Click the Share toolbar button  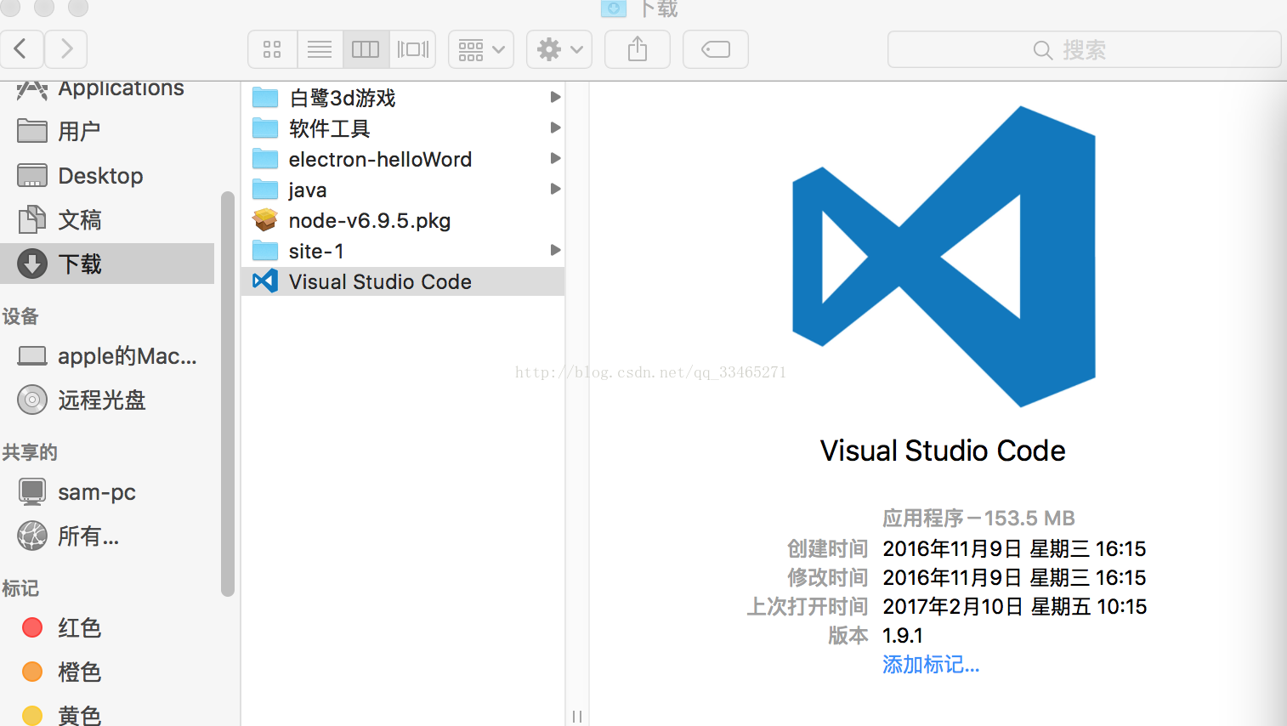638,49
